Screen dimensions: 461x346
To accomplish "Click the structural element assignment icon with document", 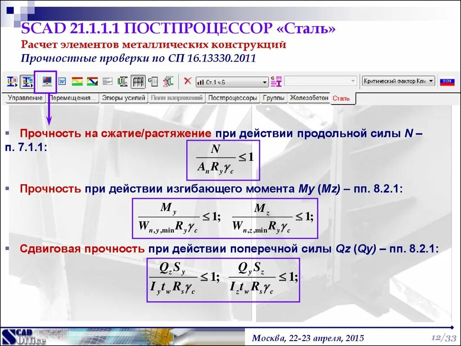I will coord(12,82).
